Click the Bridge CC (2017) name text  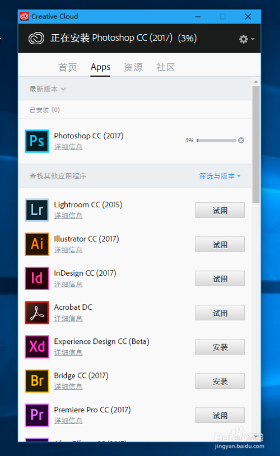click(81, 376)
